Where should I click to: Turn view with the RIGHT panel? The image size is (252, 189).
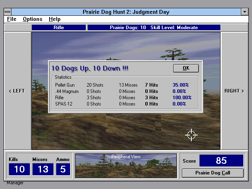[x=235, y=91]
